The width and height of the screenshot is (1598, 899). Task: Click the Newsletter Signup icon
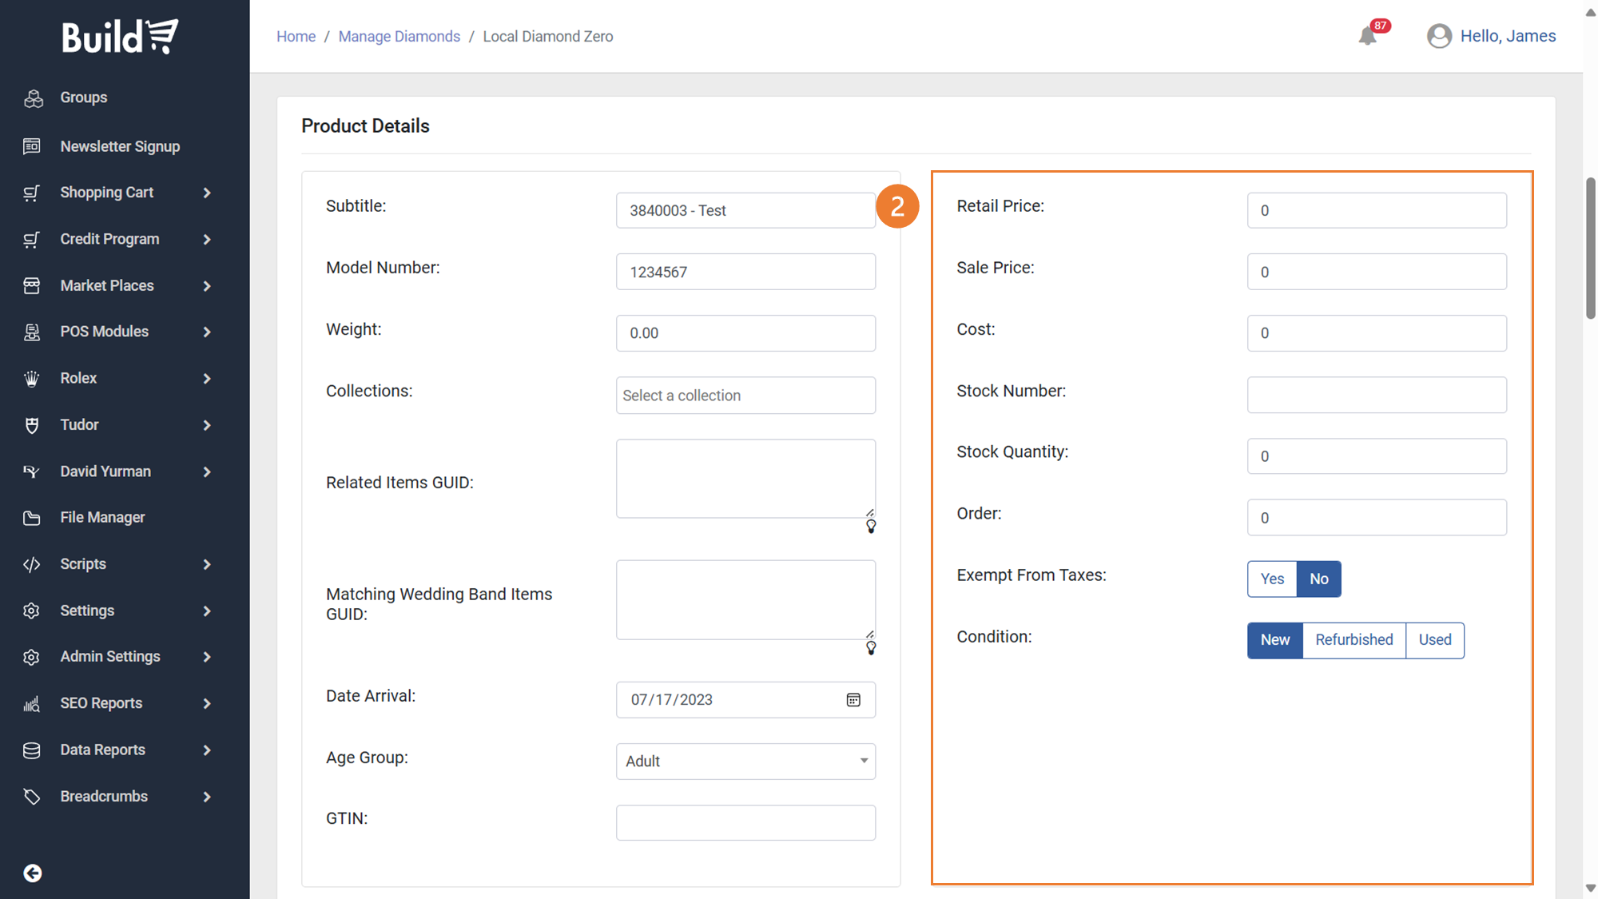[x=32, y=146]
